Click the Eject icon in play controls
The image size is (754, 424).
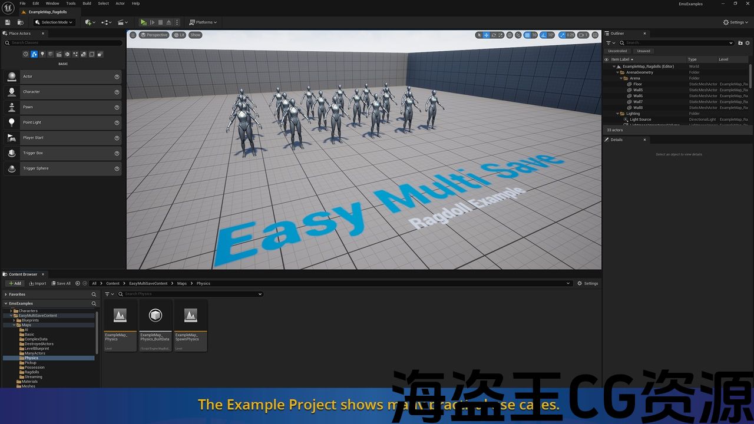pyautogui.click(x=168, y=22)
